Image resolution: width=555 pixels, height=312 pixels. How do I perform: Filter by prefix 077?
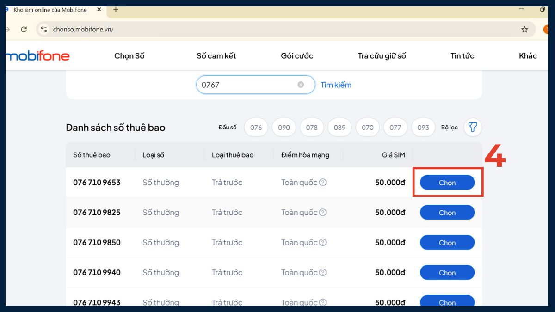395,127
